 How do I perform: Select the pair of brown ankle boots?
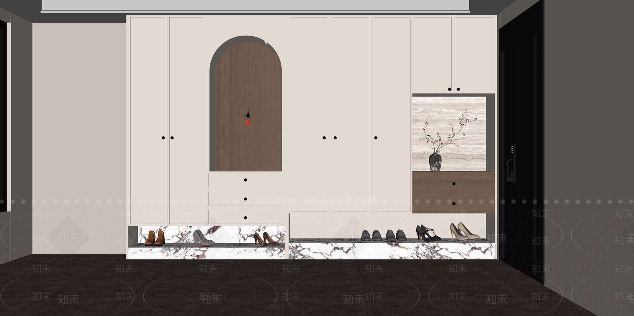155,238
